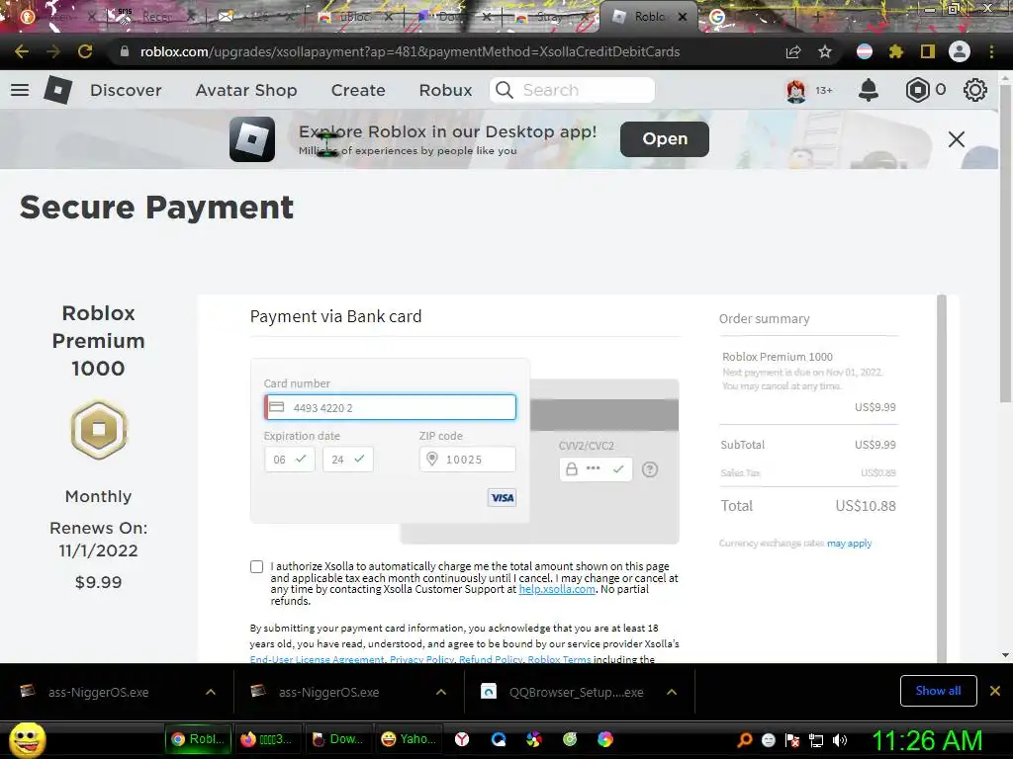The width and height of the screenshot is (1013, 759).
Task: Open the Discover menu item
Action: (x=126, y=90)
